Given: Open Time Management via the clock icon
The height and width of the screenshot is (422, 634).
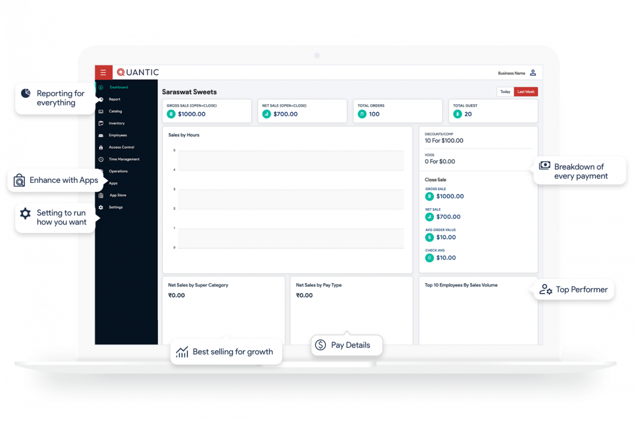Looking at the screenshot, I should (x=102, y=159).
